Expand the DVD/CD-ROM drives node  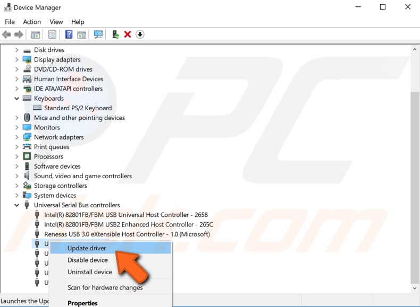click(16, 69)
